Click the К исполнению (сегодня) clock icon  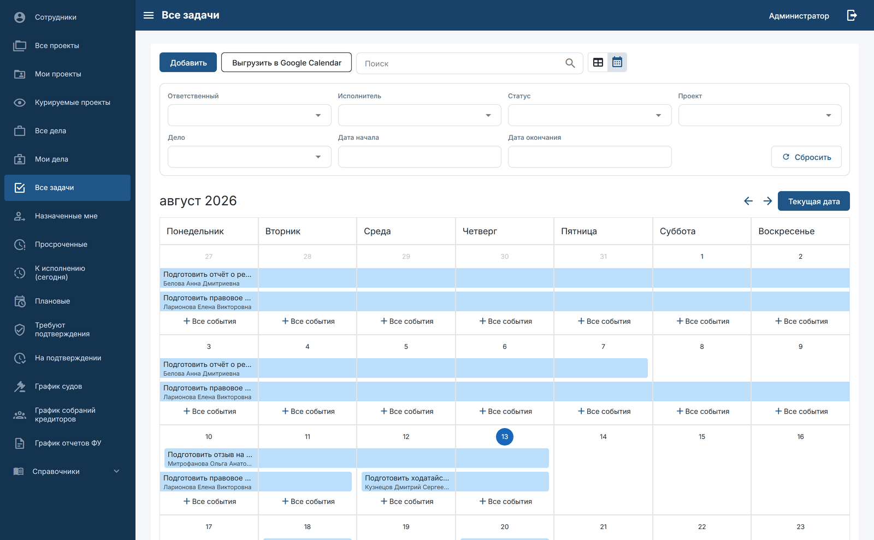click(20, 273)
